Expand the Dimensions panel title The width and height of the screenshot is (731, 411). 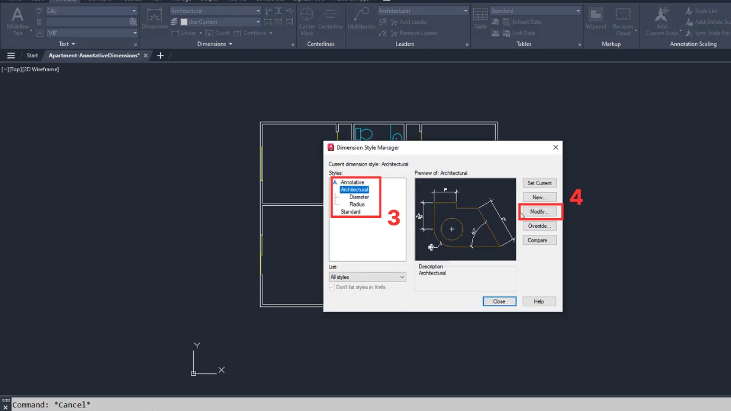(x=214, y=44)
